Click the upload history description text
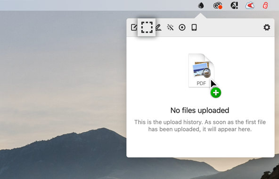The image size is (279, 179). coord(200,126)
